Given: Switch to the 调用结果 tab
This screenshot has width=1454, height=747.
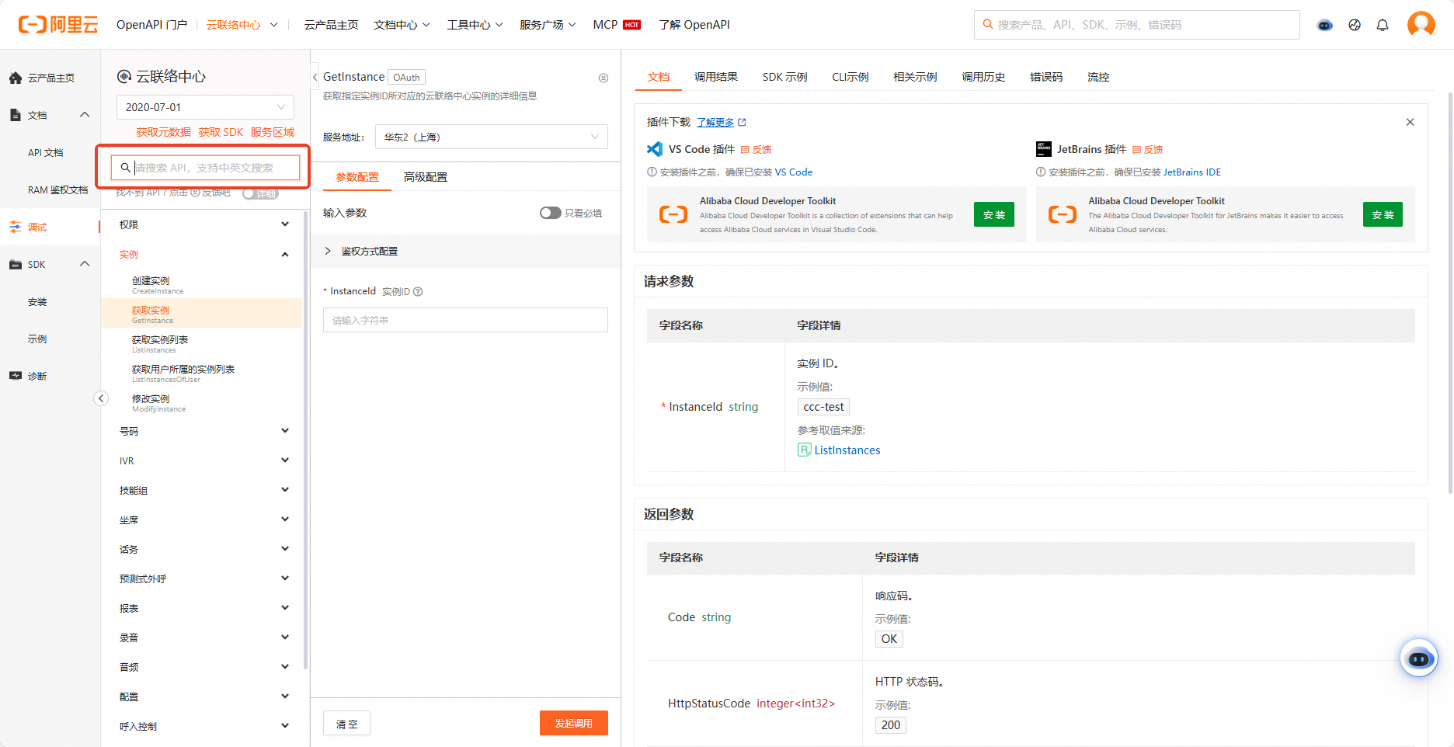Looking at the screenshot, I should 715,77.
